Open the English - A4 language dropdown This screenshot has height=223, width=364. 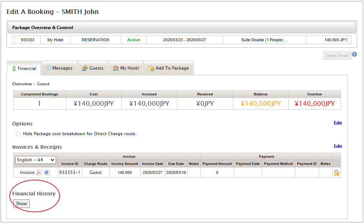pos(36,160)
